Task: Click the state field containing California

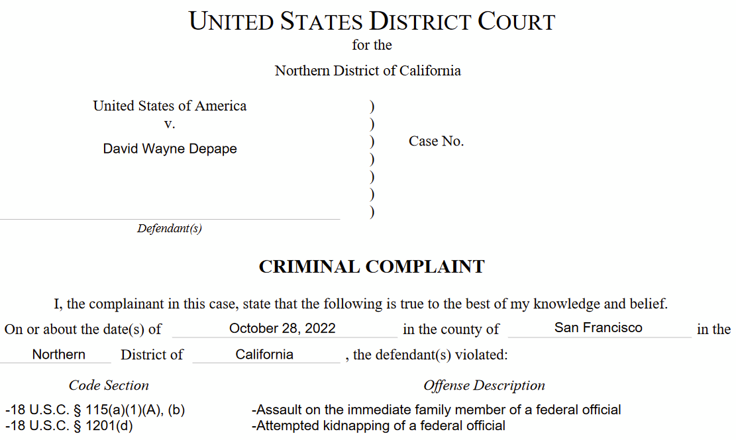Action: [x=264, y=355]
